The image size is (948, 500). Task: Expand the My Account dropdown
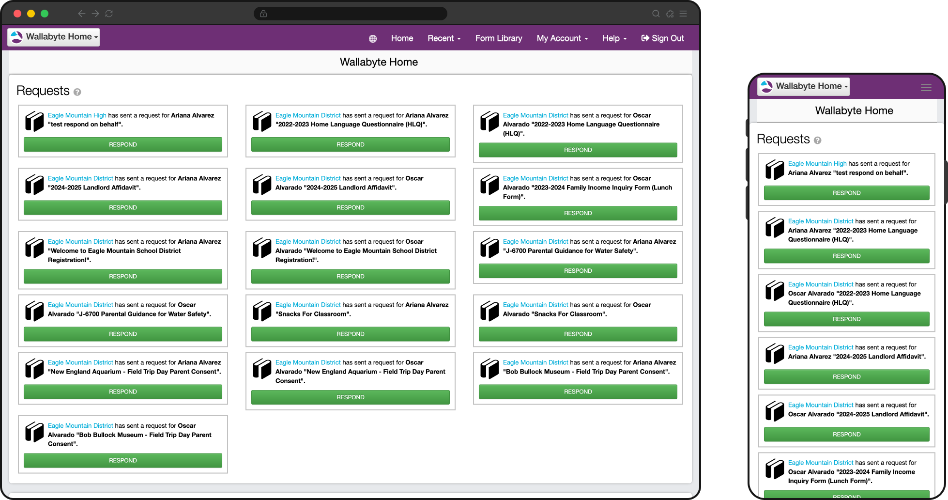coord(562,38)
